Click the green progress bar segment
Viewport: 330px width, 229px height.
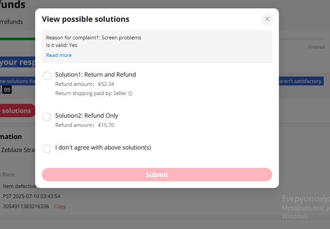coord(18,39)
